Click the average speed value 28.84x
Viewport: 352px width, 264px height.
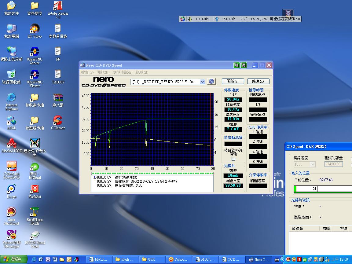[x=233, y=99]
